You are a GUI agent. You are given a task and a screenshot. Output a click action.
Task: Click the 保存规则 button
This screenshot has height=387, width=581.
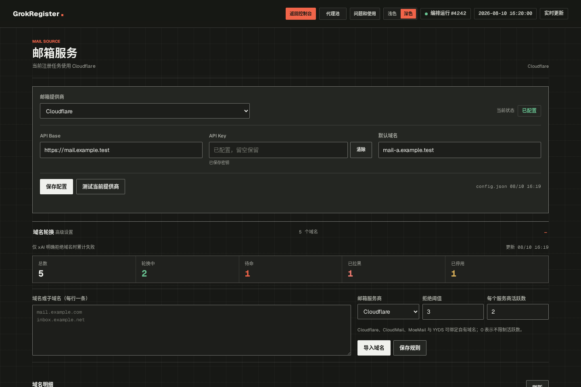pyautogui.click(x=410, y=348)
